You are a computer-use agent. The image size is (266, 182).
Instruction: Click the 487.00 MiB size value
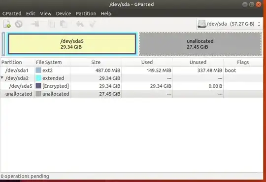[x=108, y=71]
